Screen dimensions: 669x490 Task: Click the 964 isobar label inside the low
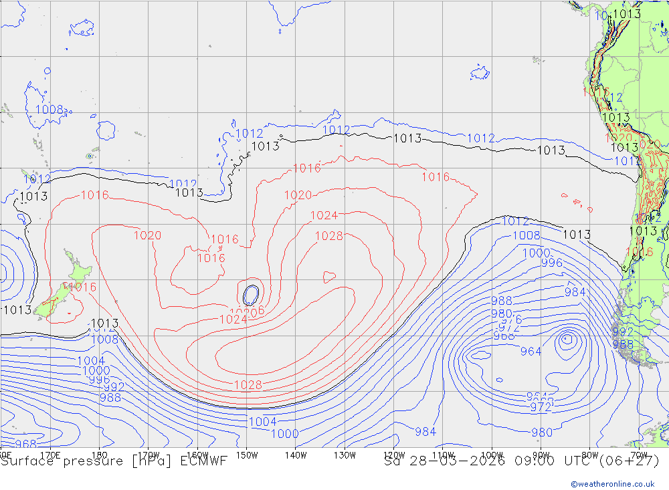click(531, 352)
